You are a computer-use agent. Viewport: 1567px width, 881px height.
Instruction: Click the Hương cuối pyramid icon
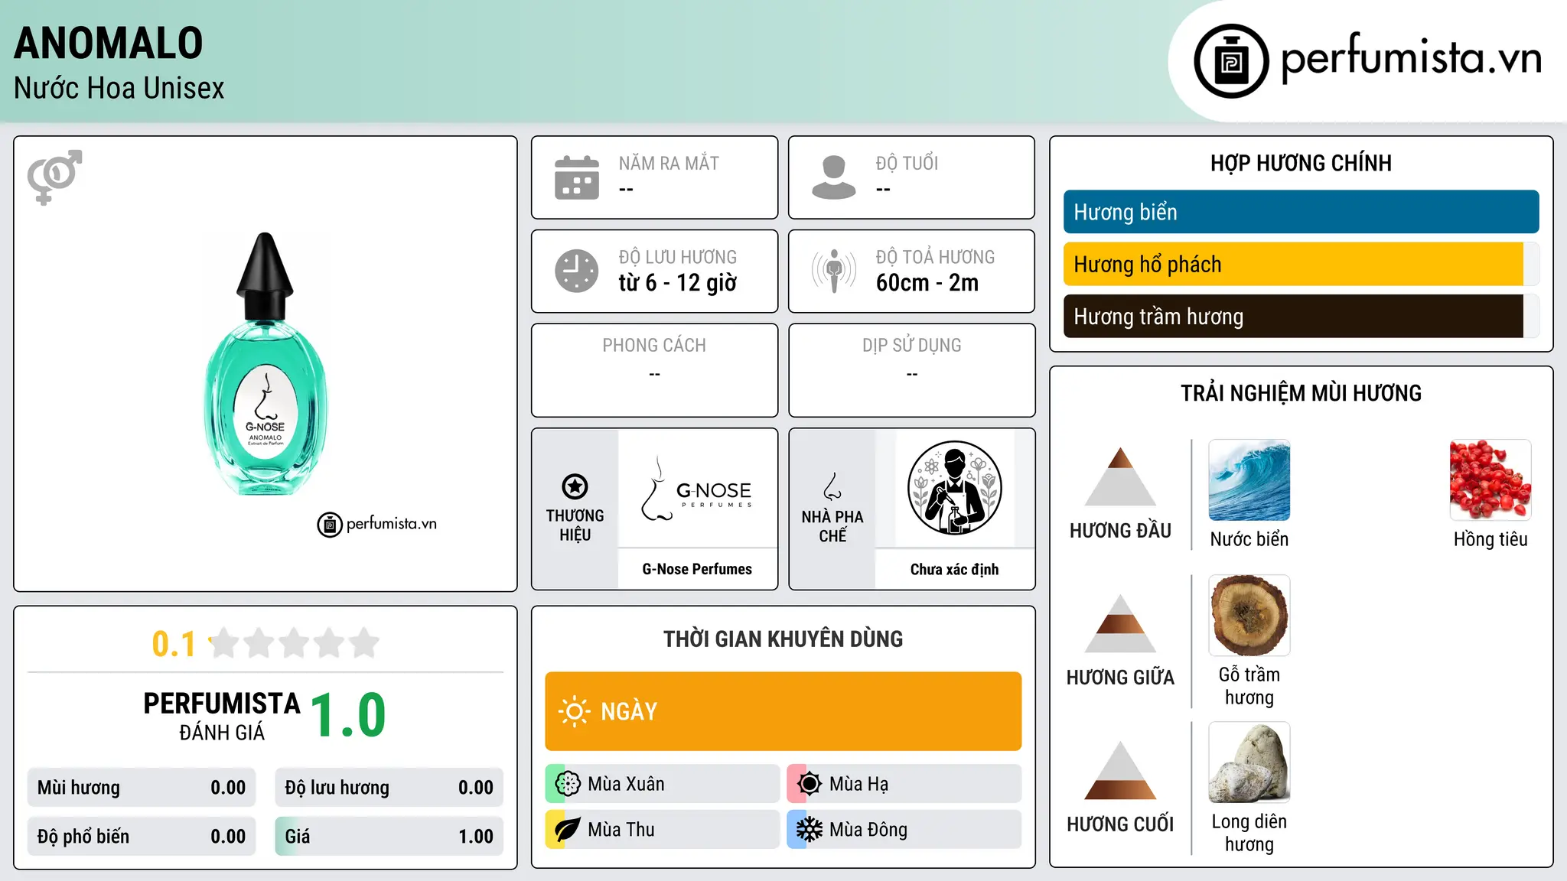pos(1120,770)
